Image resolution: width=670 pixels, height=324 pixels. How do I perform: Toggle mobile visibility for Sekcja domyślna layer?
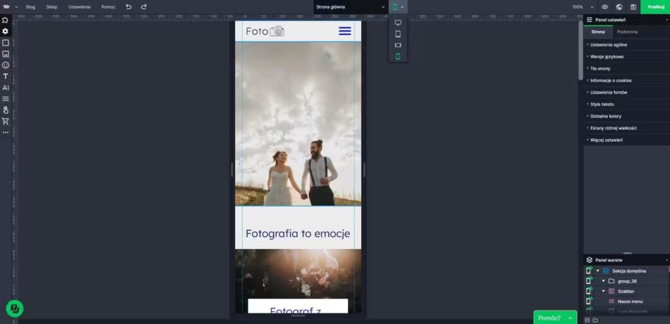pyautogui.click(x=589, y=270)
